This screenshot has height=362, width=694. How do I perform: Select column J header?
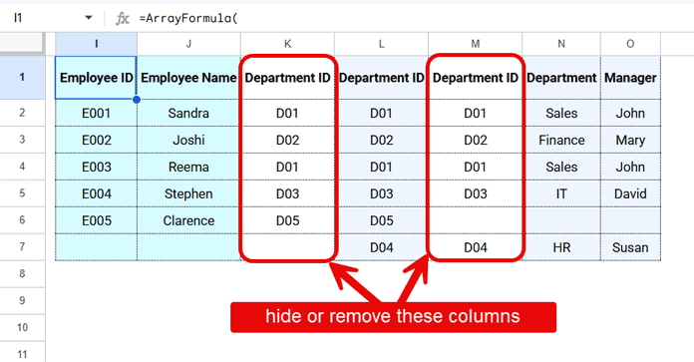189,44
